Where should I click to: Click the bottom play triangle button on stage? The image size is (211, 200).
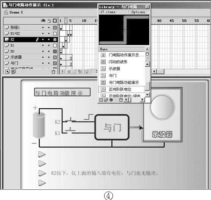coord(42,183)
